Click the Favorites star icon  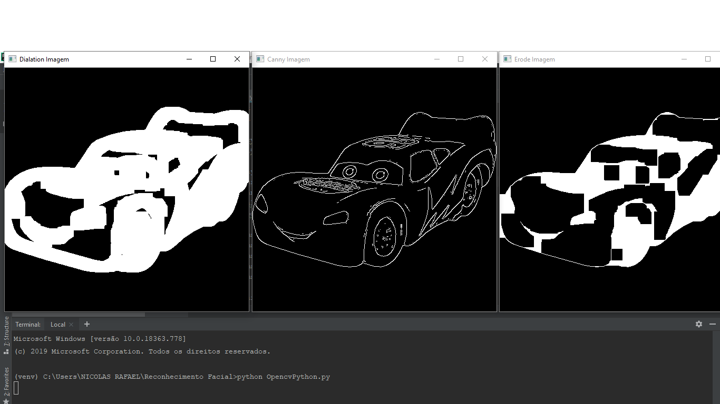coord(6,401)
